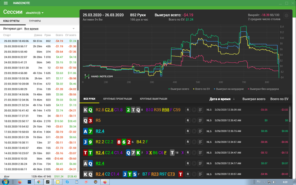The height and width of the screenshot is (185, 296).
Task: Open Windows Start button
Action: pos(5,182)
